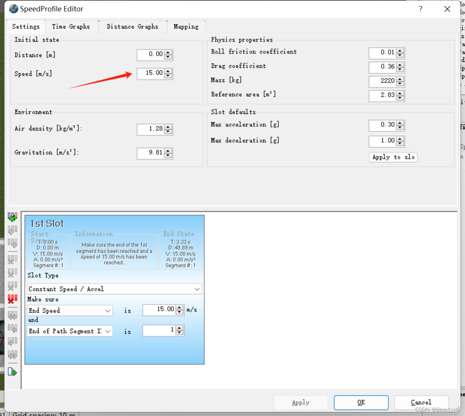This screenshot has width=465, height=416.
Task: Add a new slot with the green plus icon
Action: coord(13,217)
